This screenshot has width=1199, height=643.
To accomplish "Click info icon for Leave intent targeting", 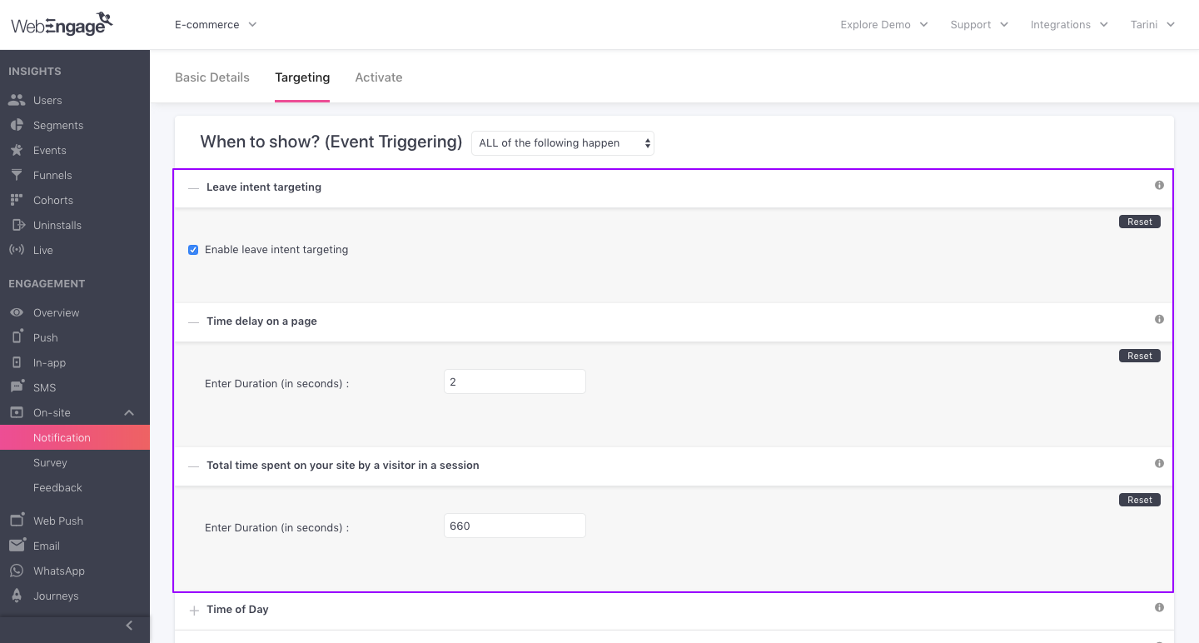I will pyautogui.click(x=1159, y=185).
